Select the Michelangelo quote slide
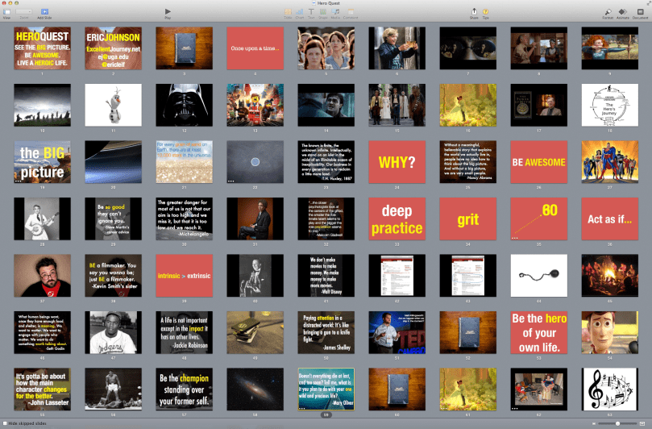This screenshot has width=652, height=429. tap(185, 219)
